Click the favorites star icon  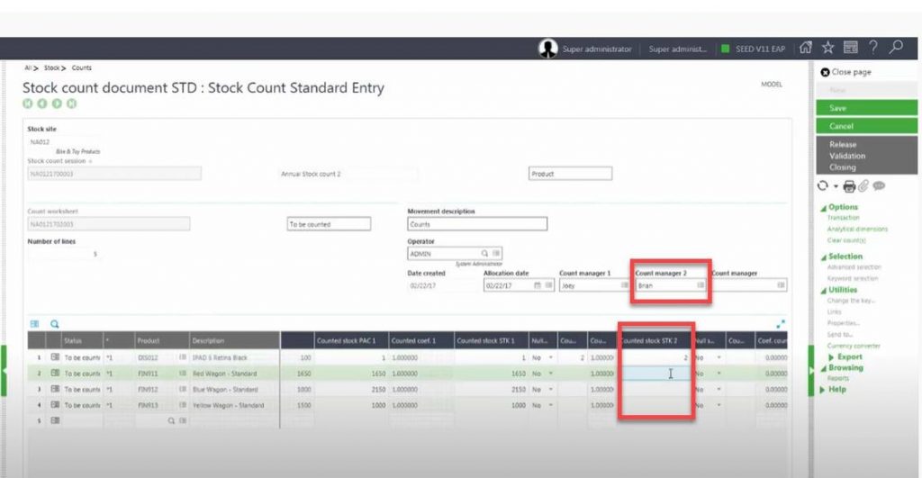click(x=827, y=49)
